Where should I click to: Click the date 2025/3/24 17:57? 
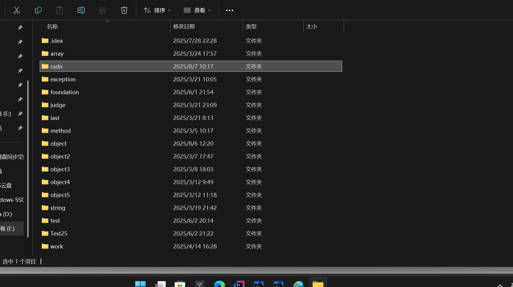click(x=195, y=54)
